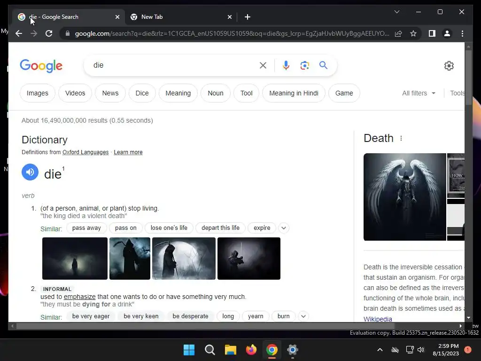This screenshot has width=481, height=361.
Task: Click the browser forward arrow
Action: [34, 33]
